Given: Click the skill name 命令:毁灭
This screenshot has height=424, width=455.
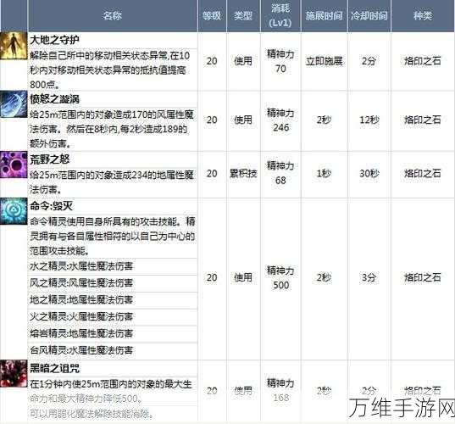Looking at the screenshot, I should pyautogui.click(x=51, y=206).
